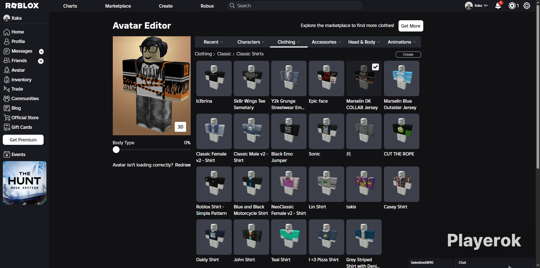Click the Home icon in sidebar
This screenshot has height=268, width=540.
click(x=7, y=32)
